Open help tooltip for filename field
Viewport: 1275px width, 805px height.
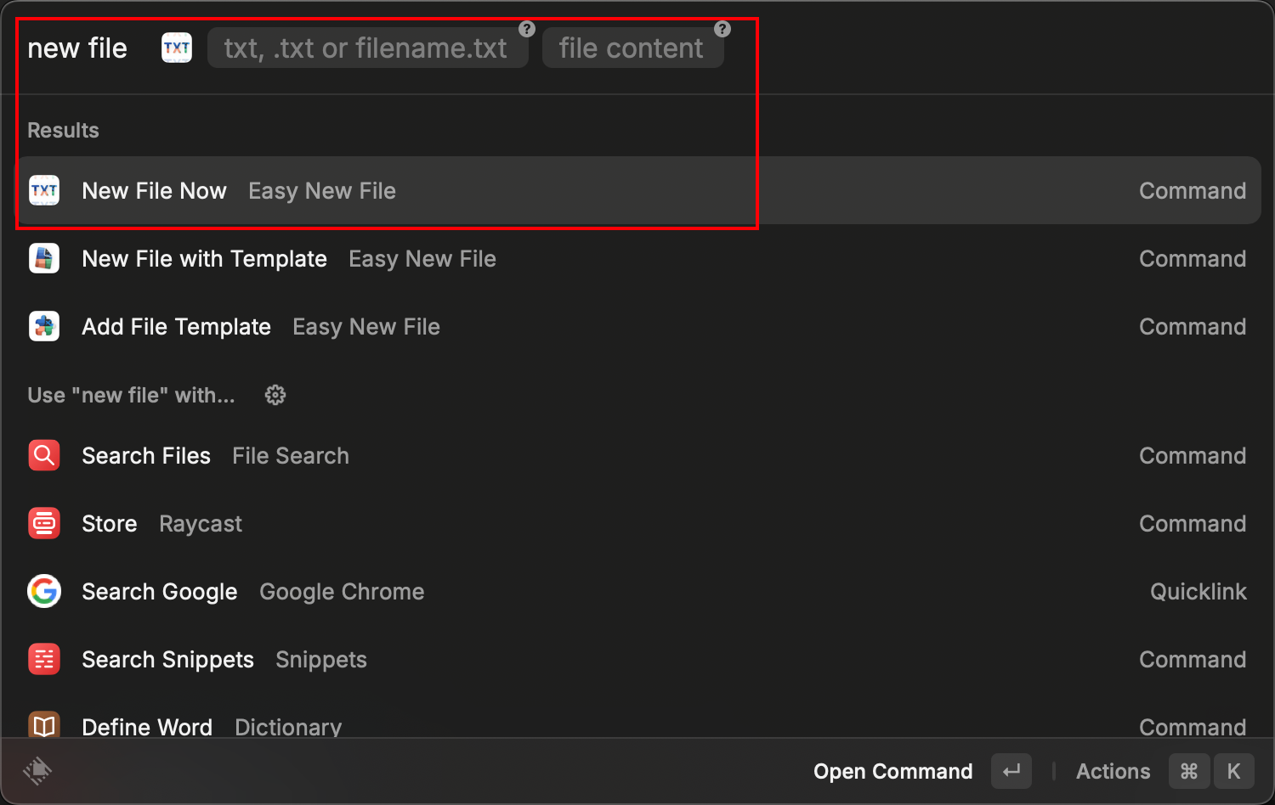[x=527, y=29]
